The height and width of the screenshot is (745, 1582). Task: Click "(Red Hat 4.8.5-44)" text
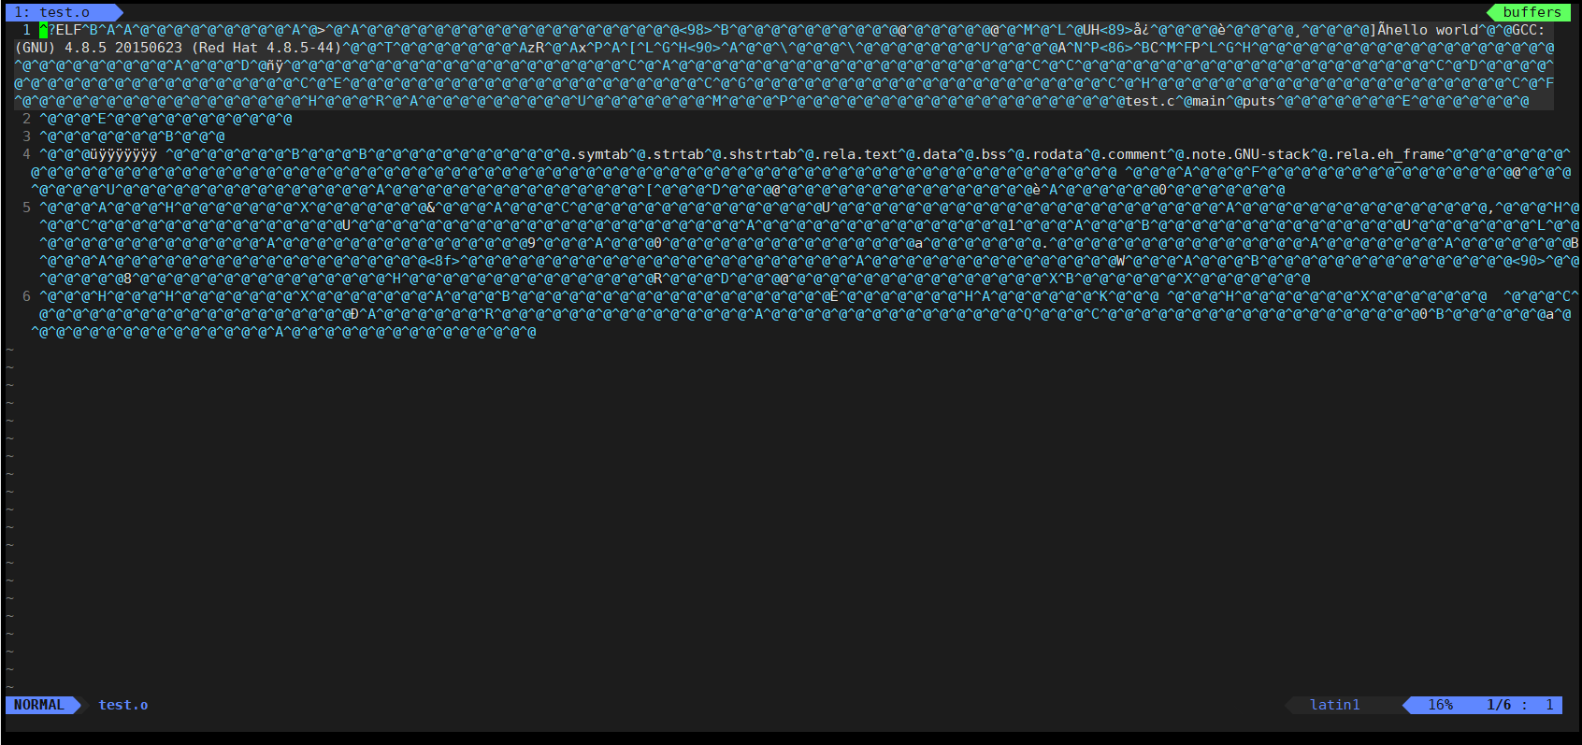pos(266,48)
